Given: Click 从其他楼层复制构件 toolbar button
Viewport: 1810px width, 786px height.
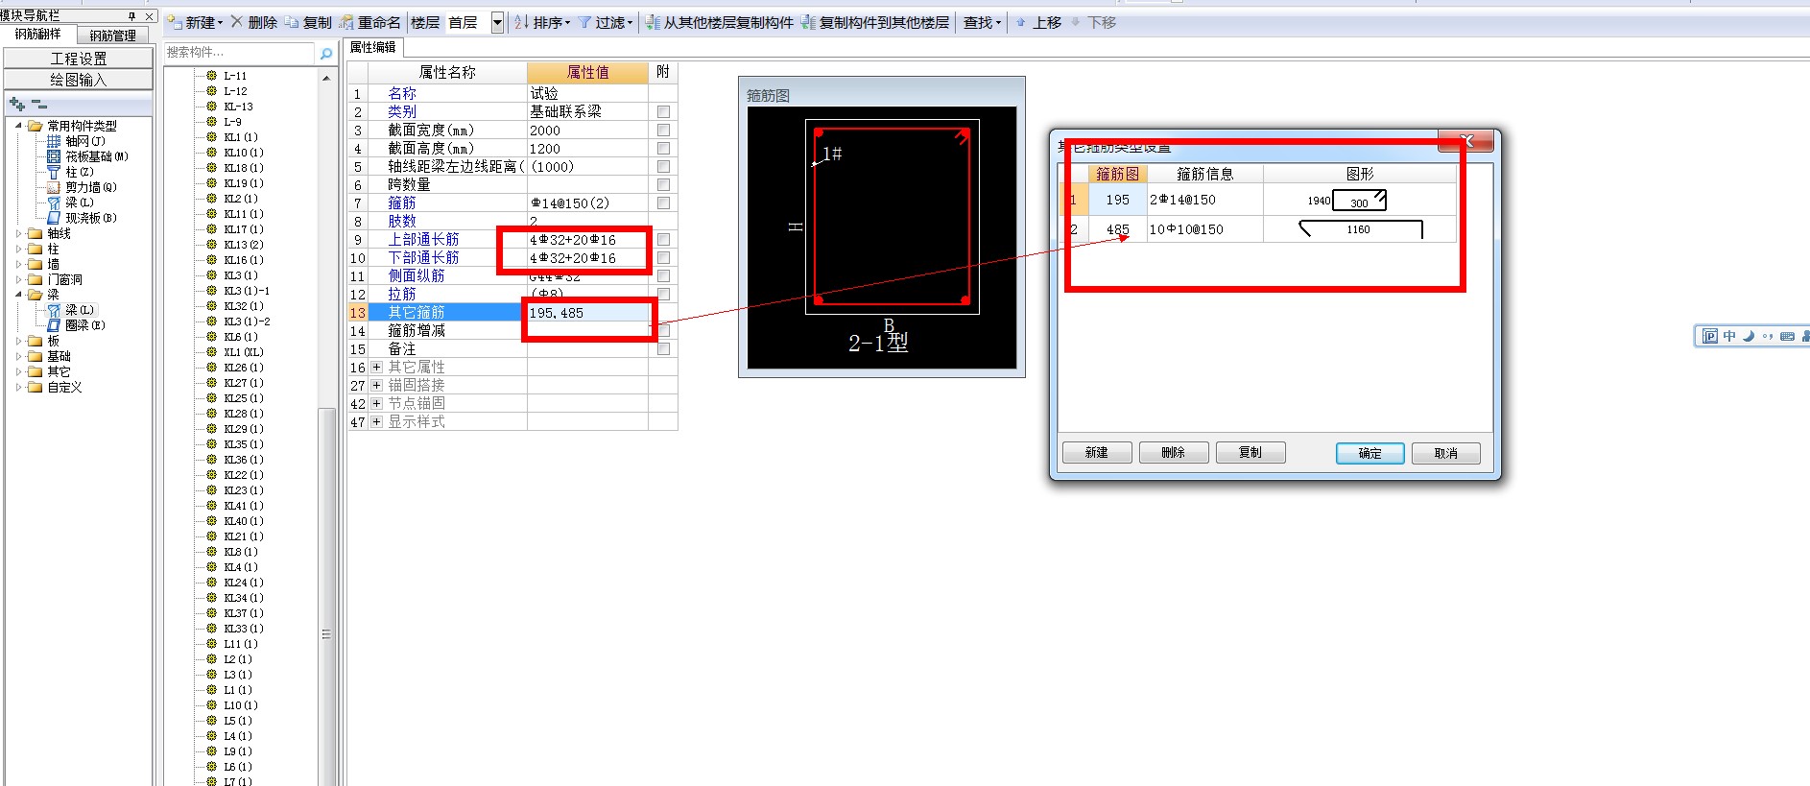Looking at the screenshot, I should point(720,22).
